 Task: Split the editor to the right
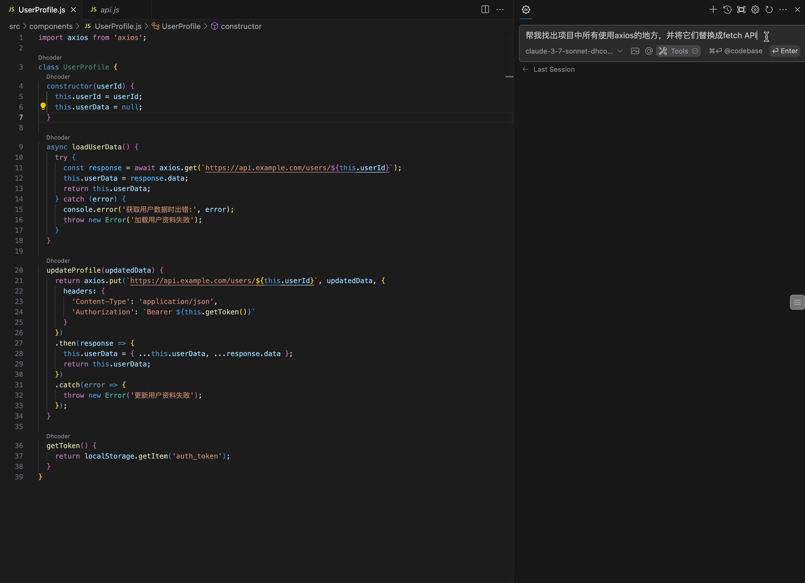(x=485, y=9)
